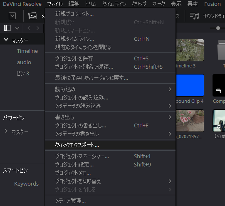Choose プロジェクトの書き出し...

(110, 126)
